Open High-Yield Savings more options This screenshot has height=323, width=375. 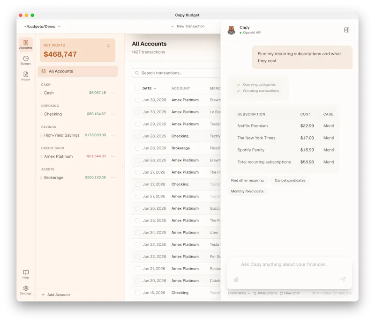(113, 135)
